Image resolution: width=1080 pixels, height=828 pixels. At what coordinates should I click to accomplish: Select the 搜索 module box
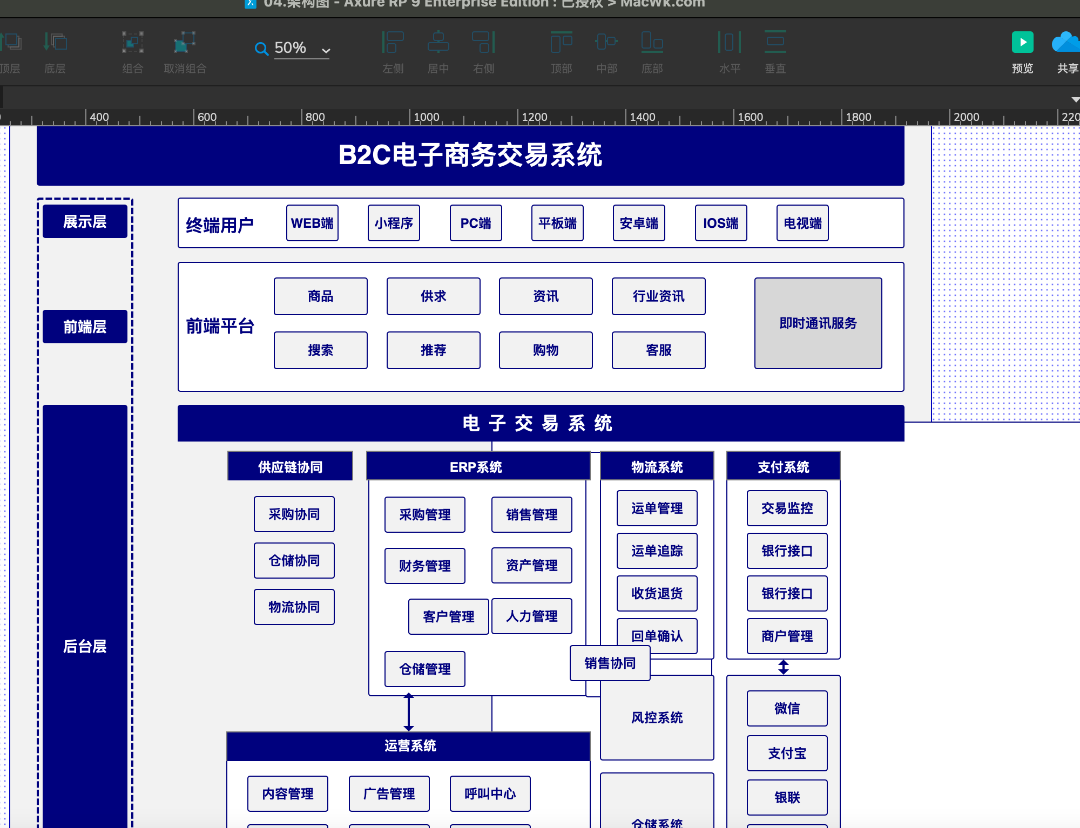(321, 350)
